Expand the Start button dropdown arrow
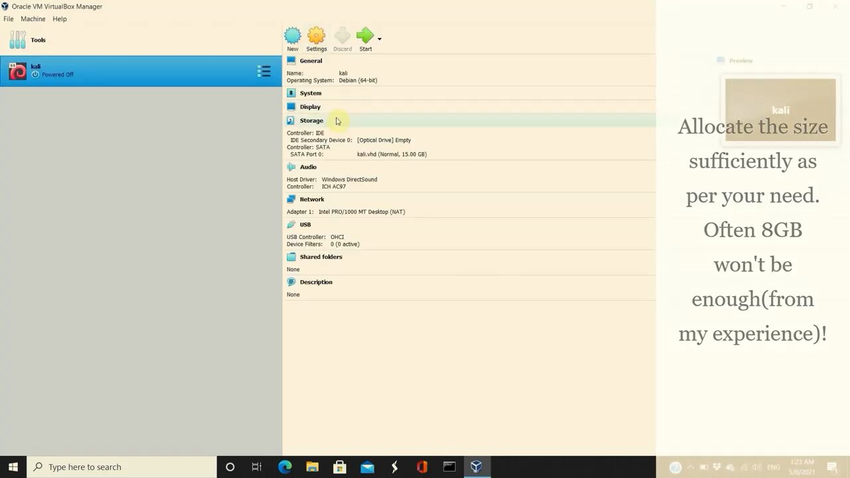Screen dimensions: 850x478 click(379, 39)
